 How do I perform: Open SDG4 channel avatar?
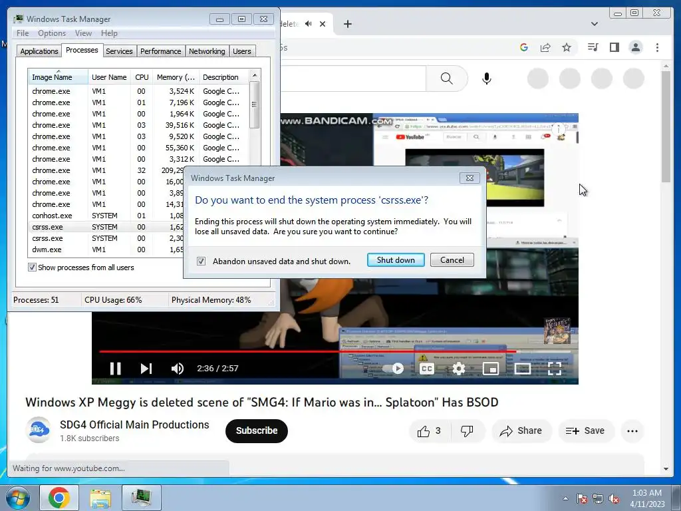pyautogui.click(x=38, y=430)
